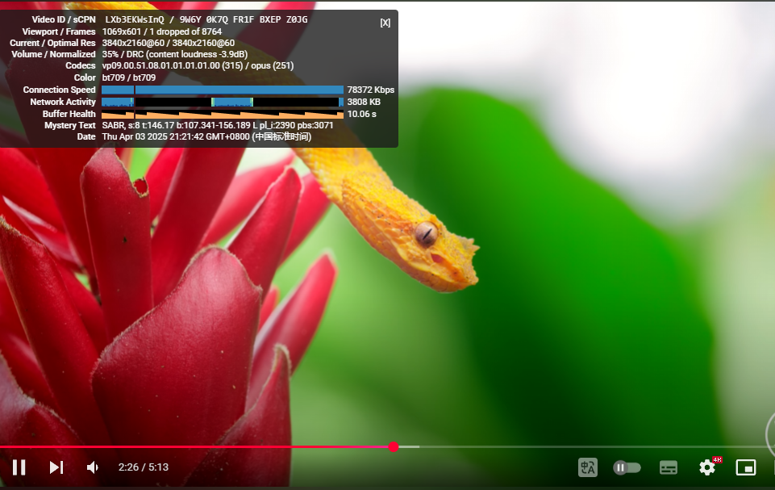775x490 pixels.
Task: Close stats for nerds panel [X]
Action: point(385,23)
